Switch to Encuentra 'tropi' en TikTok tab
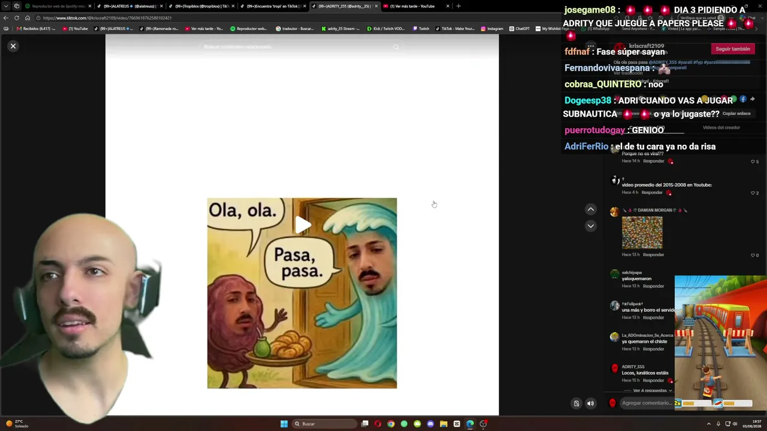Image resolution: width=767 pixels, height=431 pixels. click(x=273, y=6)
